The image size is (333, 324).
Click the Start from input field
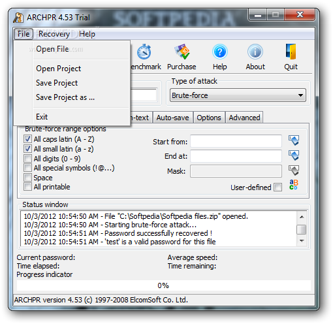pyautogui.click(x=236, y=141)
